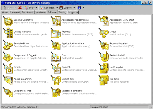Screen dimensions: 153x109
Task: Click 'Dettagli interfaccia video DirectX' text
Action: [x=31, y=70]
